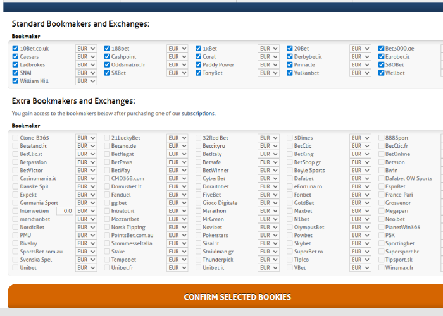Click the OlympusBet label
The width and height of the screenshot is (443, 316).
[309, 227]
